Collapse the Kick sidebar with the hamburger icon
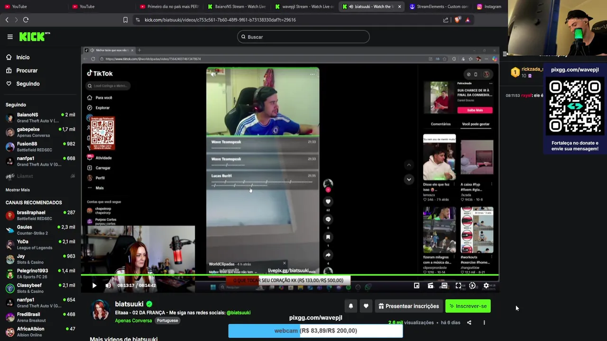This screenshot has width=607, height=341. pos(10,36)
